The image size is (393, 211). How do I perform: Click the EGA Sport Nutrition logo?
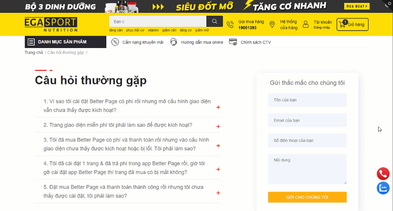point(50,24)
